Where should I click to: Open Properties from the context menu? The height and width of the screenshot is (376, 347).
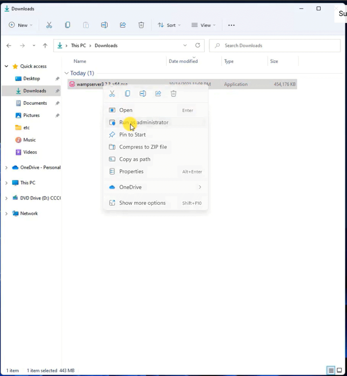[155, 171]
